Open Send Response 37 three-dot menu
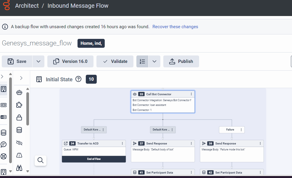 coord(191,144)
